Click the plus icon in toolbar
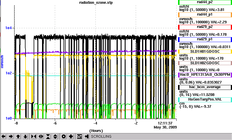The height and width of the screenshot is (140, 232). (x=71, y=137)
